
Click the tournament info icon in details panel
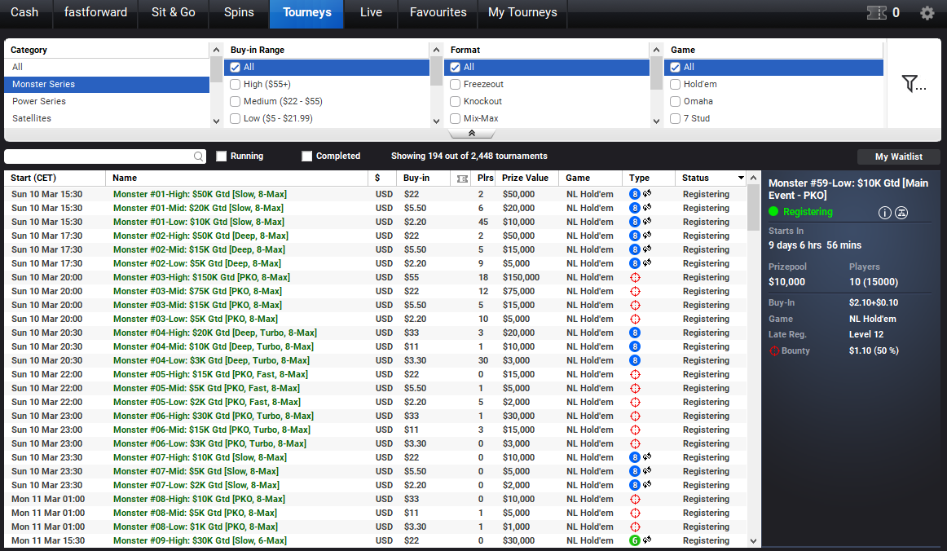click(884, 213)
